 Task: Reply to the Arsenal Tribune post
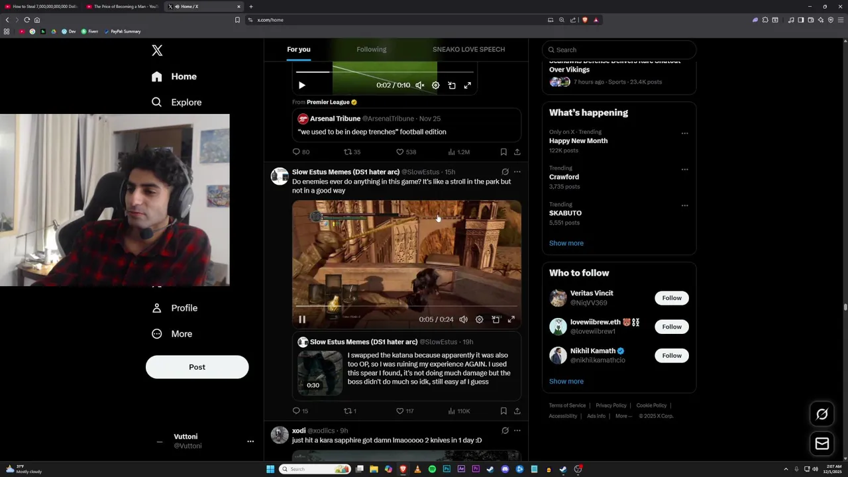pyautogui.click(x=301, y=152)
